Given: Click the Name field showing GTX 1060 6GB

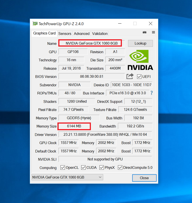Looking at the screenshot, I should [x=92, y=43].
